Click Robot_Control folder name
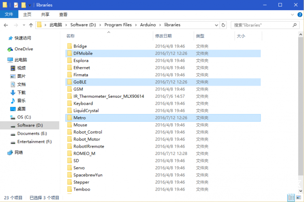This screenshot has height=202, width=304. 88,132
